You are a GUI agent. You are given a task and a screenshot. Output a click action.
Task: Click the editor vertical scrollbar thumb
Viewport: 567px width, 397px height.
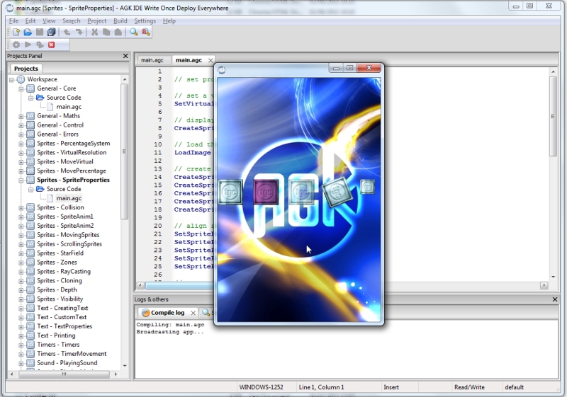(x=553, y=116)
